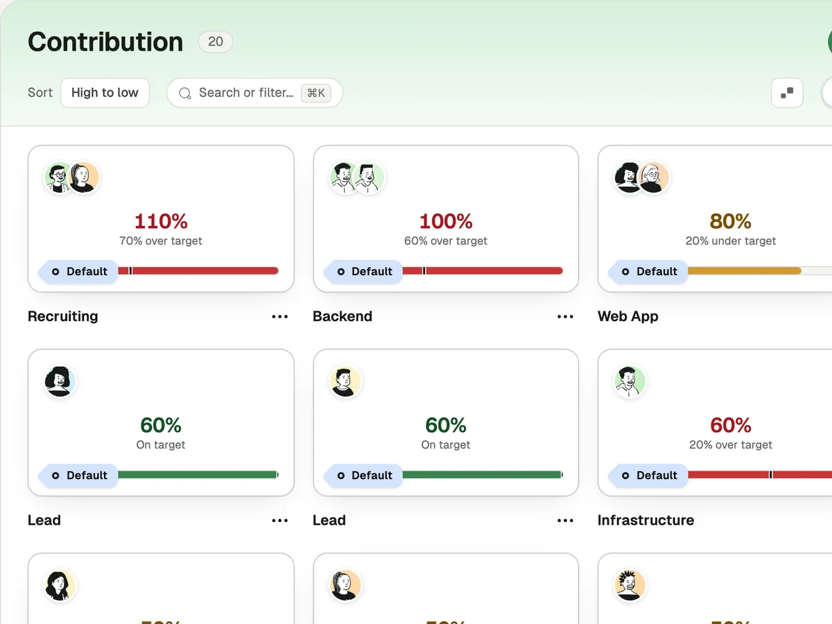Image resolution: width=832 pixels, height=624 pixels.
Task: Click the orange-background avatar on the Web App card
Action: 654,177
